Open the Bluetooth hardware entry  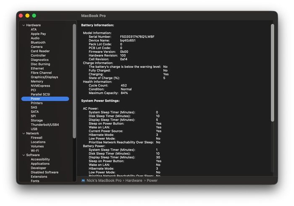[x=38, y=42]
